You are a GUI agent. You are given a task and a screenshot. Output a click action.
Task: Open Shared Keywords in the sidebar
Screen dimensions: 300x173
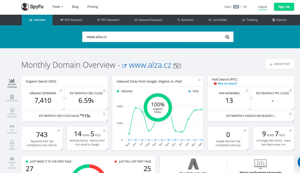(12, 113)
